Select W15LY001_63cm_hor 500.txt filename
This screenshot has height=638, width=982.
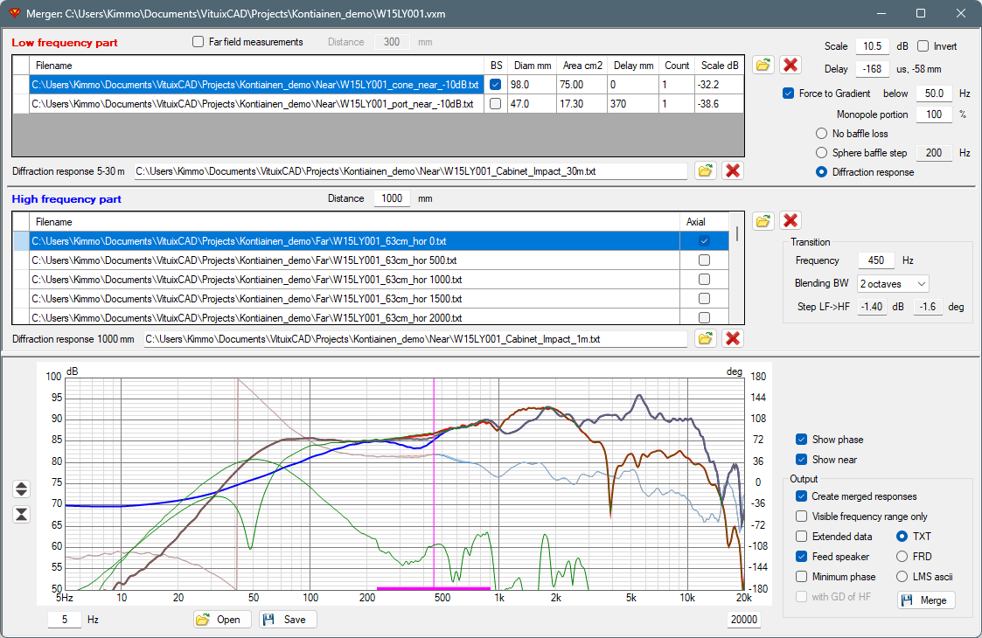tap(244, 260)
